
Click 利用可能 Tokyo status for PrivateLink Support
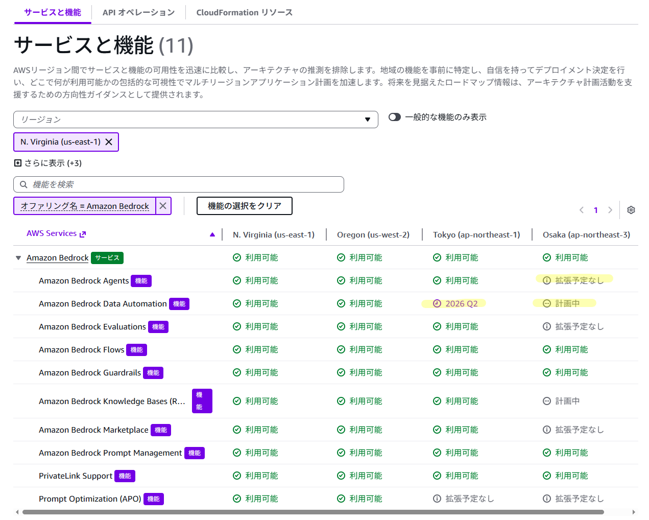tap(455, 476)
